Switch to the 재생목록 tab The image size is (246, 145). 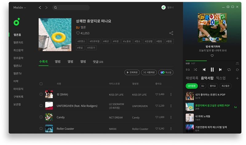192,78
